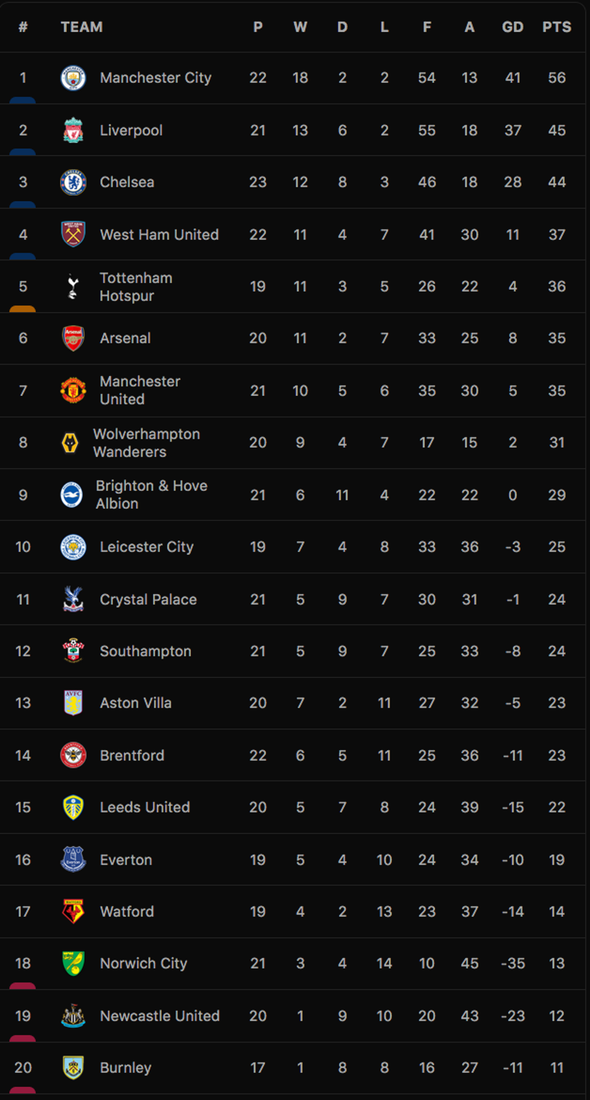Open the Crystal Palace team link
The image size is (590, 1100).
tap(148, 599)
